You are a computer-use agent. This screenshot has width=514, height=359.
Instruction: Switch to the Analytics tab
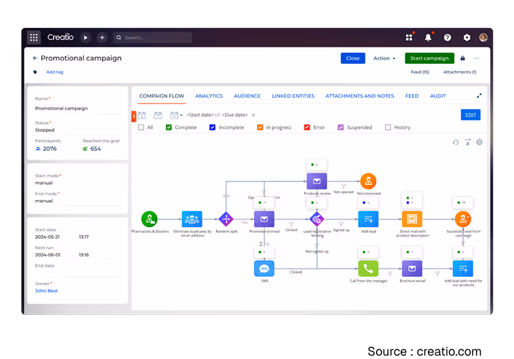click(x=209, y=96)
